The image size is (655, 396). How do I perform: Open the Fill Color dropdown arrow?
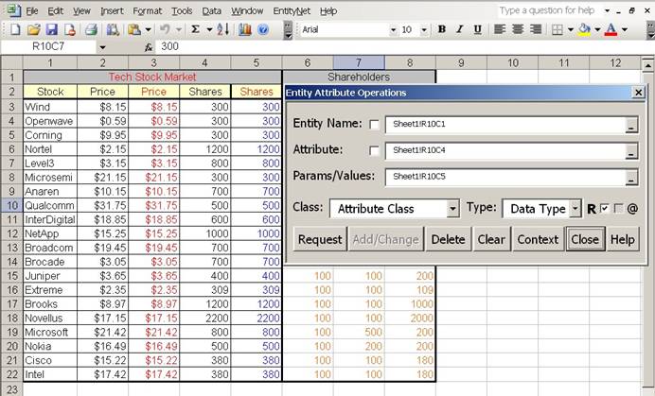[x=597, y=29]
